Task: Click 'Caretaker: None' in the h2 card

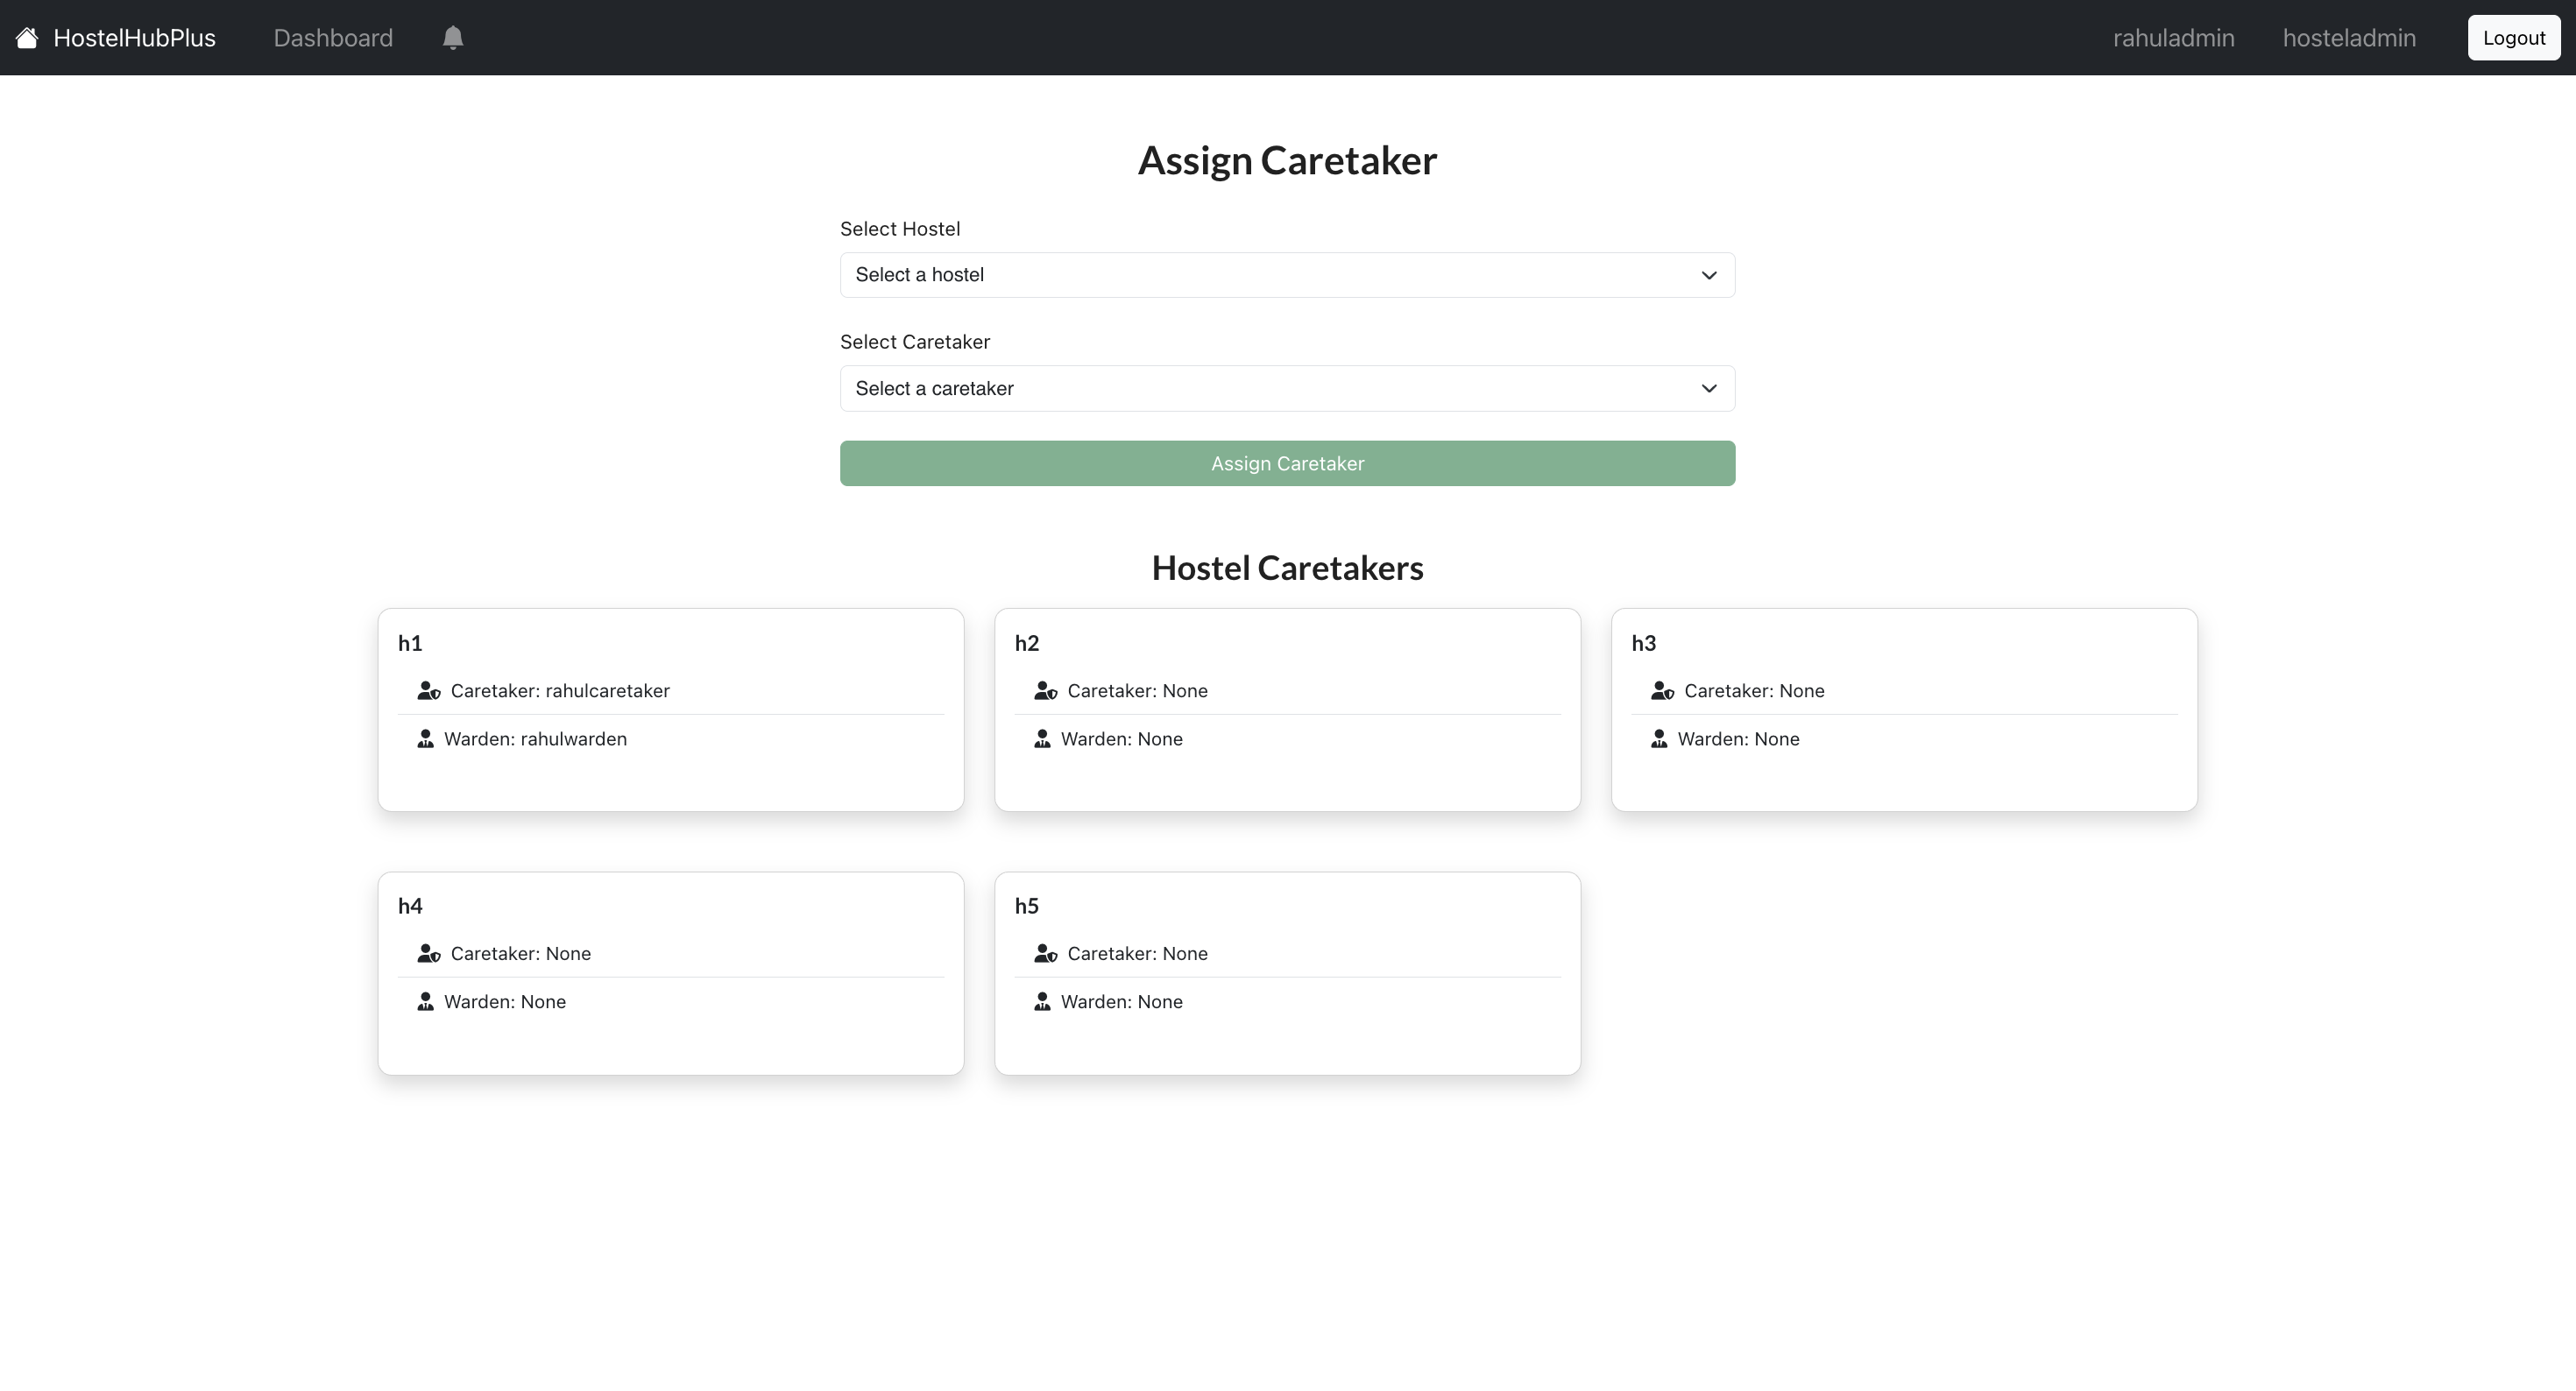Action: coord(1137,691)
